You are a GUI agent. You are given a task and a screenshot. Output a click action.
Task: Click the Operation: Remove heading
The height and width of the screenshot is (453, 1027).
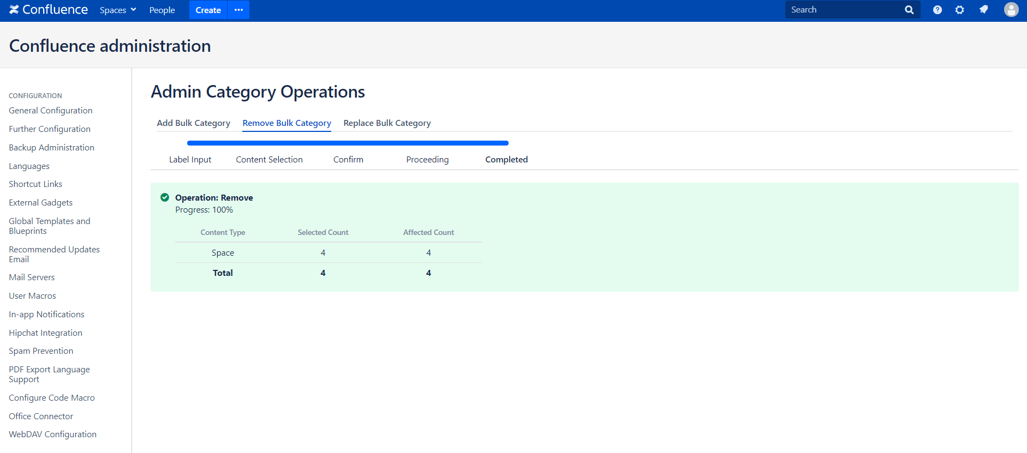click(214, 198)
